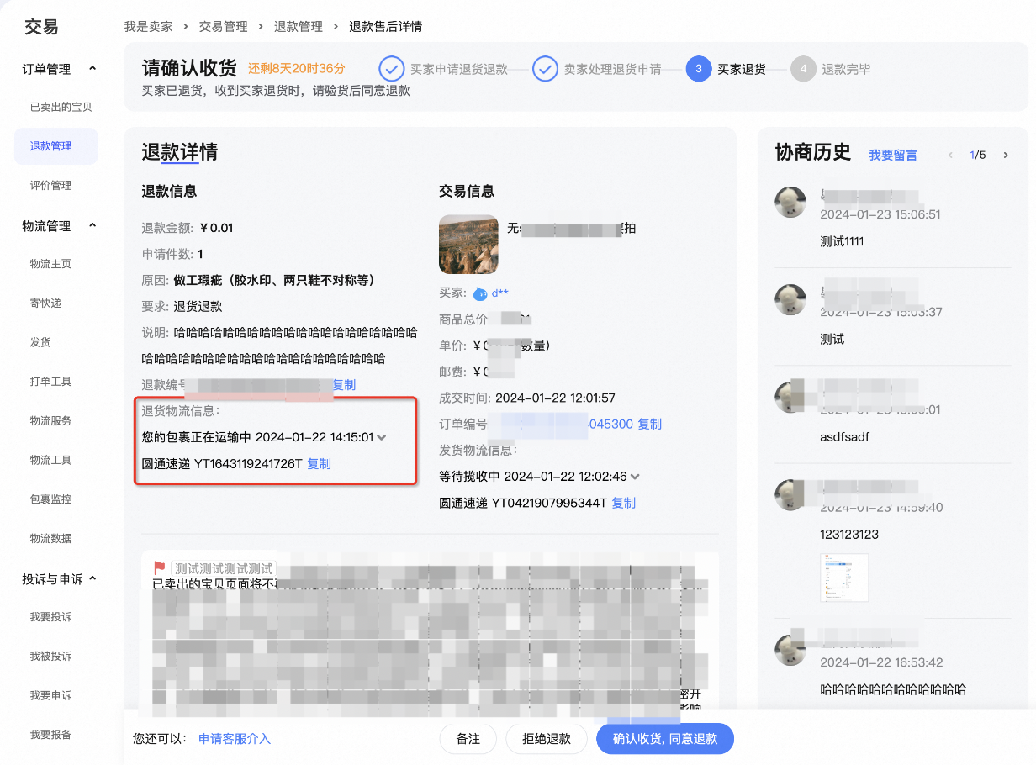Click the previous page arrow in 协商历史

950,156
